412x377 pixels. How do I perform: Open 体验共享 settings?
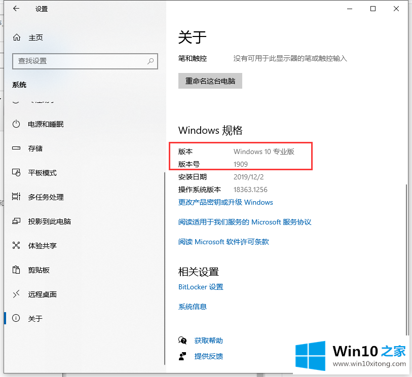pyautogui.click(x=42, y=246)
